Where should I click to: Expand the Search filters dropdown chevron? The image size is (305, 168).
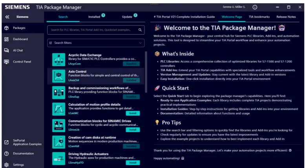[x=140, y=43]
